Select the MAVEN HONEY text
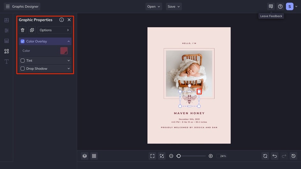 tap(189, 113)
